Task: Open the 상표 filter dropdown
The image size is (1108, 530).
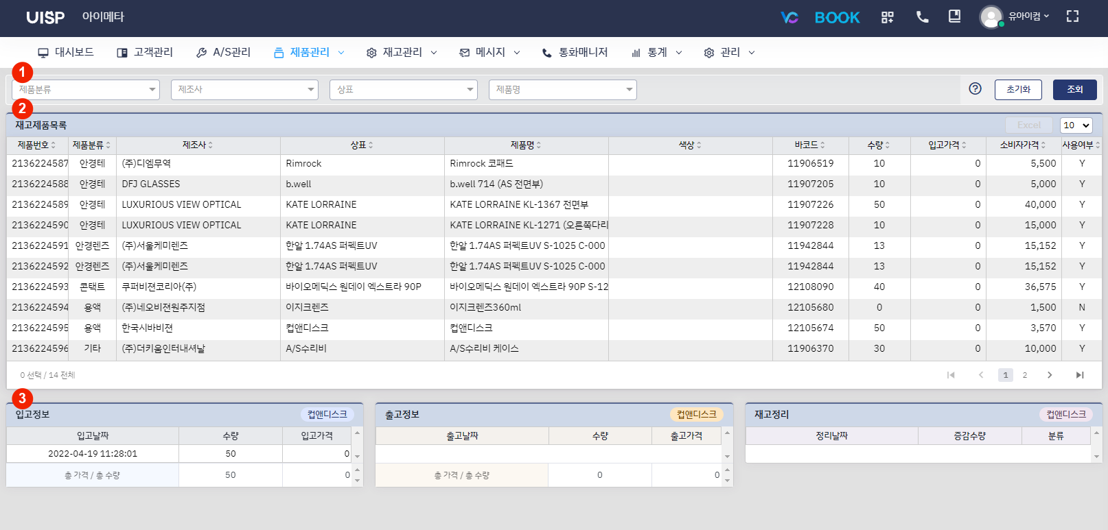Action: point(404,90)
